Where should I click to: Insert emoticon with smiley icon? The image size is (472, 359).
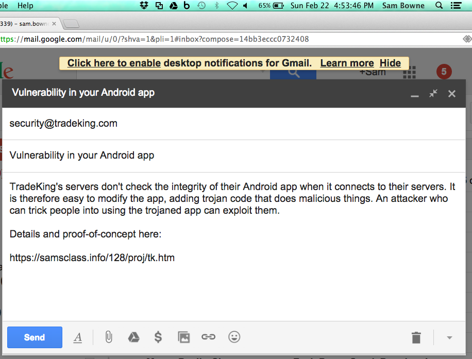pyautogui.click(x=234, y=337)
